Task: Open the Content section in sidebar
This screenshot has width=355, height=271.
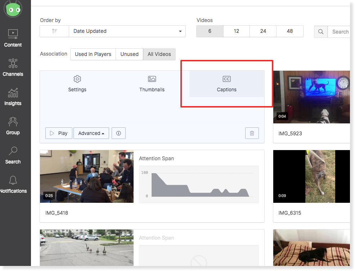Action: click(x=13, y=38)
